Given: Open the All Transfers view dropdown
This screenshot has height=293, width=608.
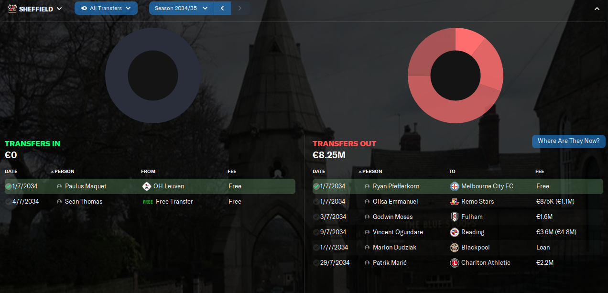Looking at the screenshot, I should [x=106, y=8].
